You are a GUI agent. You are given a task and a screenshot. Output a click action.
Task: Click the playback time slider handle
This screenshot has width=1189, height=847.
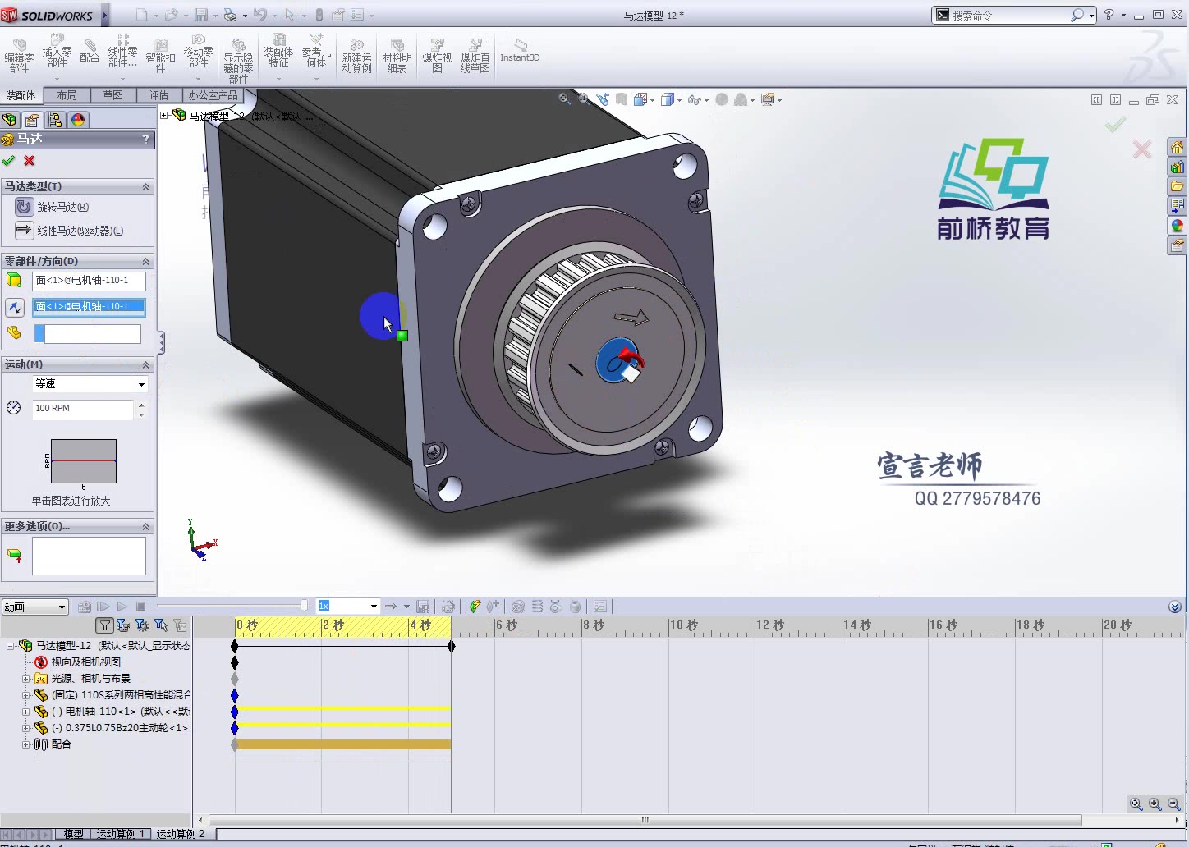[304, 606]
